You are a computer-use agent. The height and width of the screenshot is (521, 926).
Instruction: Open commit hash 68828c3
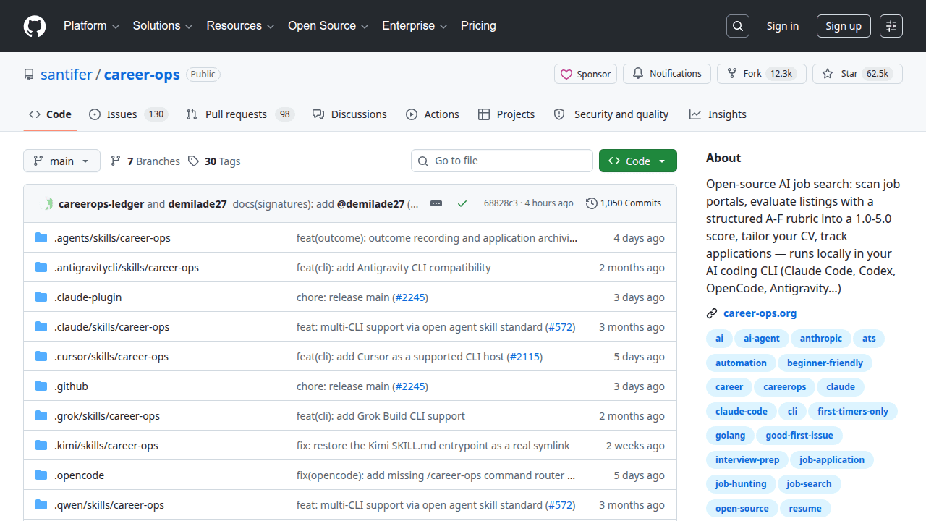(x=501, y=203)
